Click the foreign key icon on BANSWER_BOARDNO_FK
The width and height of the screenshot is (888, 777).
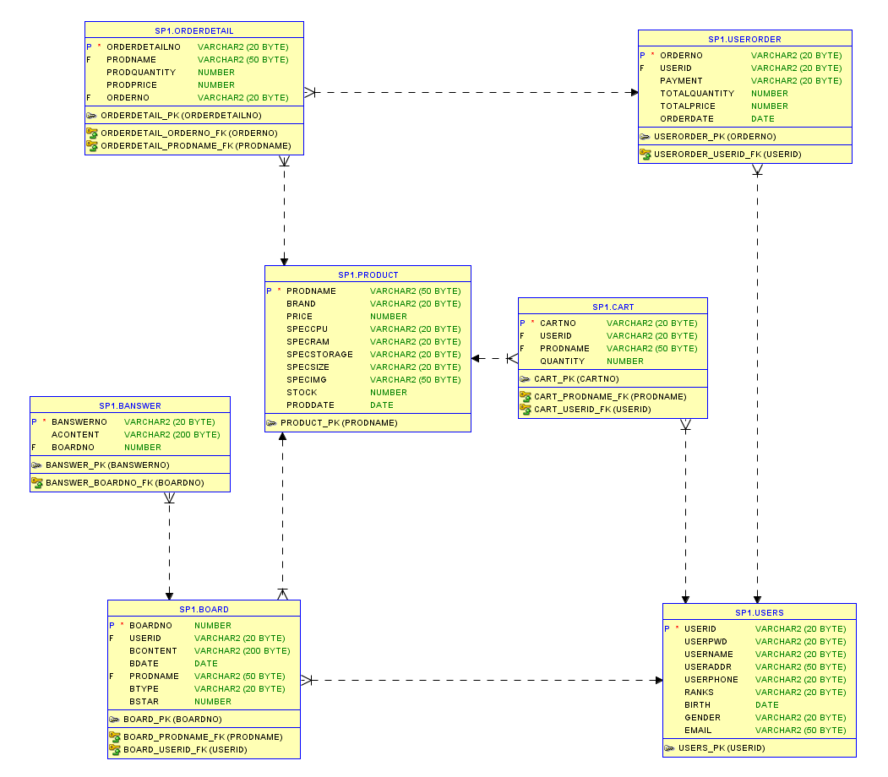(x=38, y=482)
